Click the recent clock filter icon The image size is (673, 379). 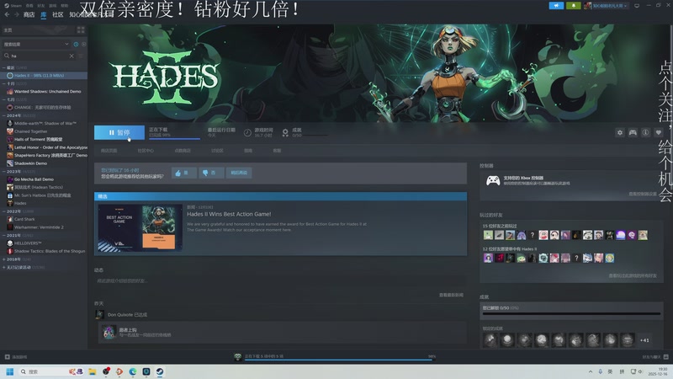pyautogui.click(x=76, y=45)
